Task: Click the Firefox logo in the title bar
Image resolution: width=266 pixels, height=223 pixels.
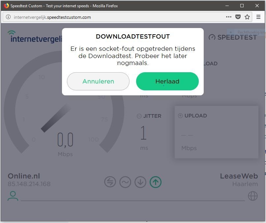Action: 6,6
